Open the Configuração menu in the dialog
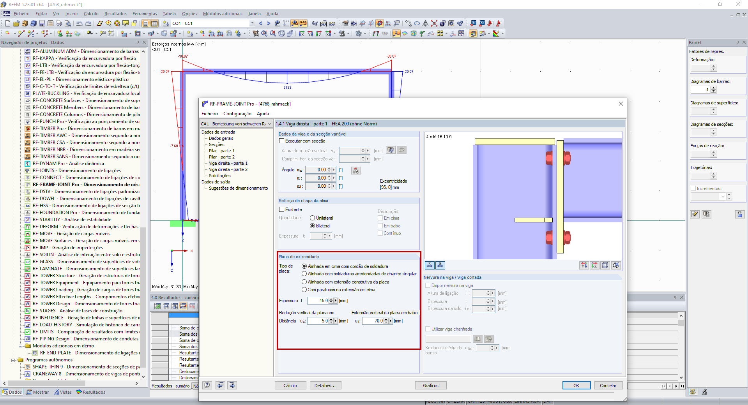 point(237,114)
